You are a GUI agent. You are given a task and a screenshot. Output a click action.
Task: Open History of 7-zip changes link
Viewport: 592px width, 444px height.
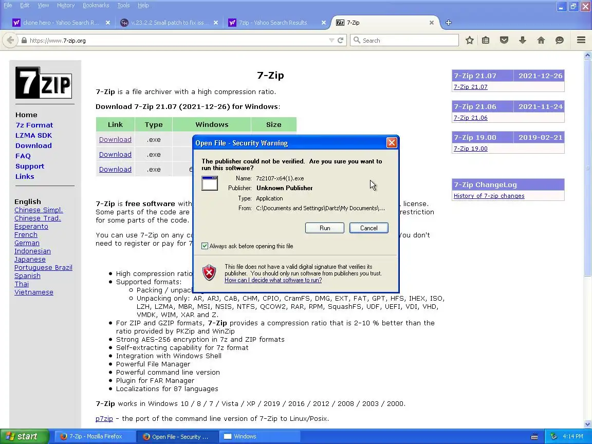click(x=489, y=196)
